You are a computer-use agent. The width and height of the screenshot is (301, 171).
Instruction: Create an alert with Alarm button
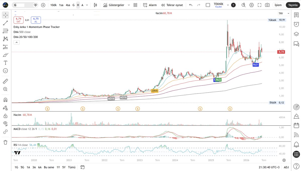pos(150,5)
